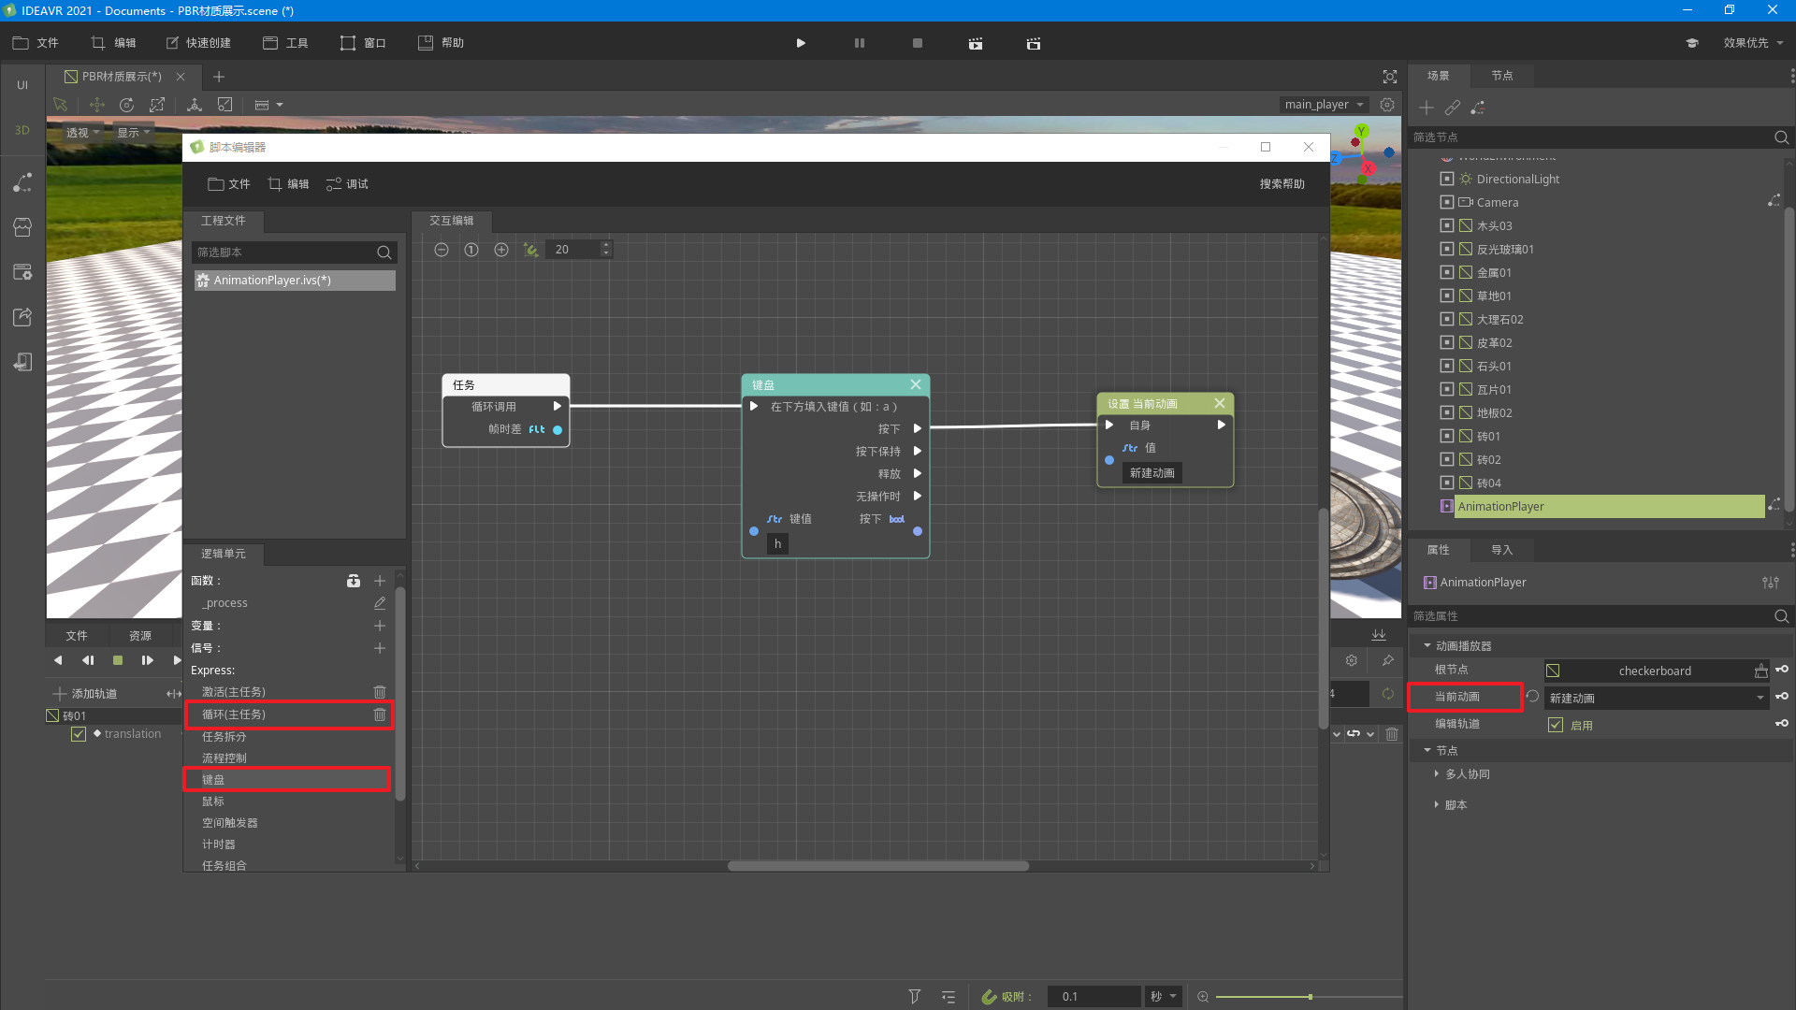Screen dimensions: 1796x1010
Task: Expand the 多人协同 section
Action: (x=1437, y=774)
